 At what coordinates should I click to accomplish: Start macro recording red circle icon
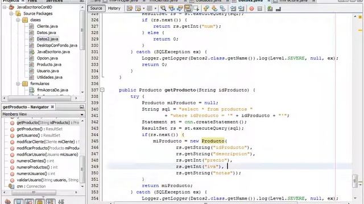[251, 8]
